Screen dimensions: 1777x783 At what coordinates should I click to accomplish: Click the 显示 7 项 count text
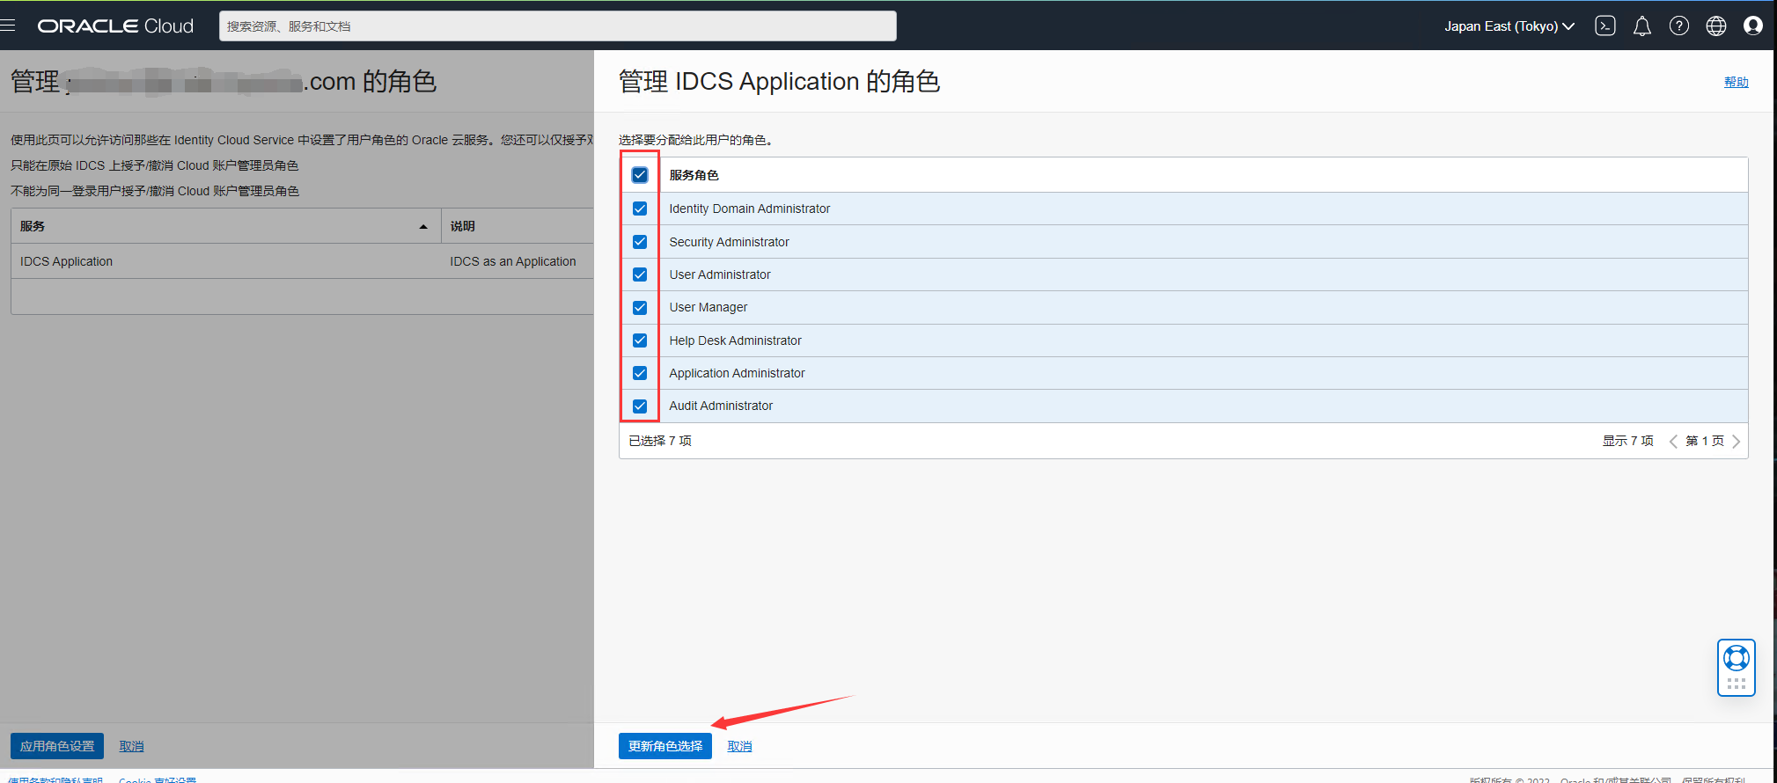click(1627, 441)
